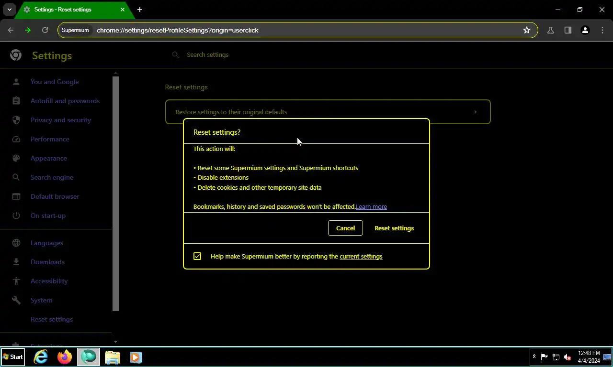Open the tab search dropdown arrow
The height and width of the screenshot is (367, 613).
coord(9,10)
